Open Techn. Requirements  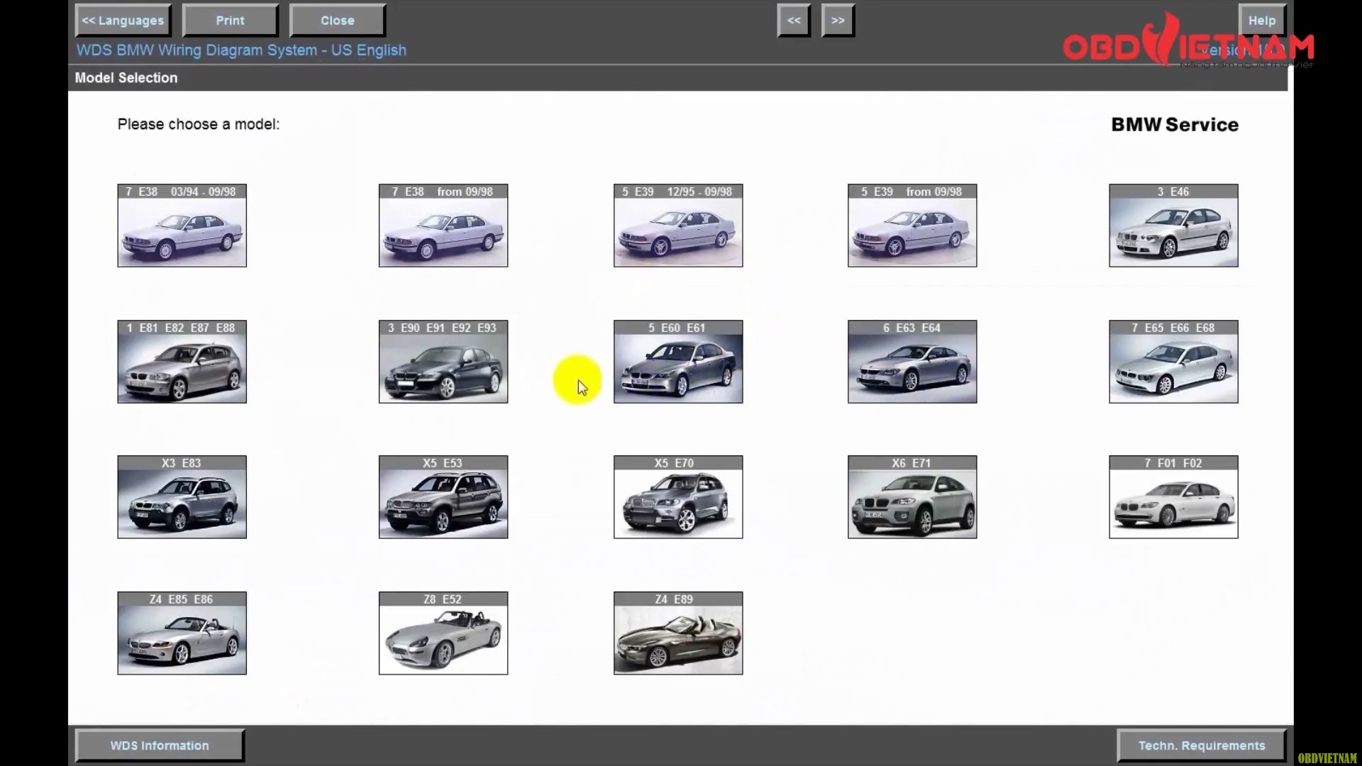1202,745
